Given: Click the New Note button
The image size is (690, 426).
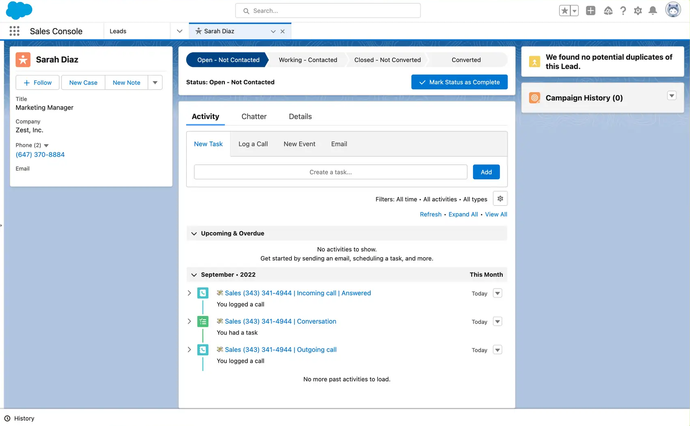Looking at the screenshot, I should 126,82.
